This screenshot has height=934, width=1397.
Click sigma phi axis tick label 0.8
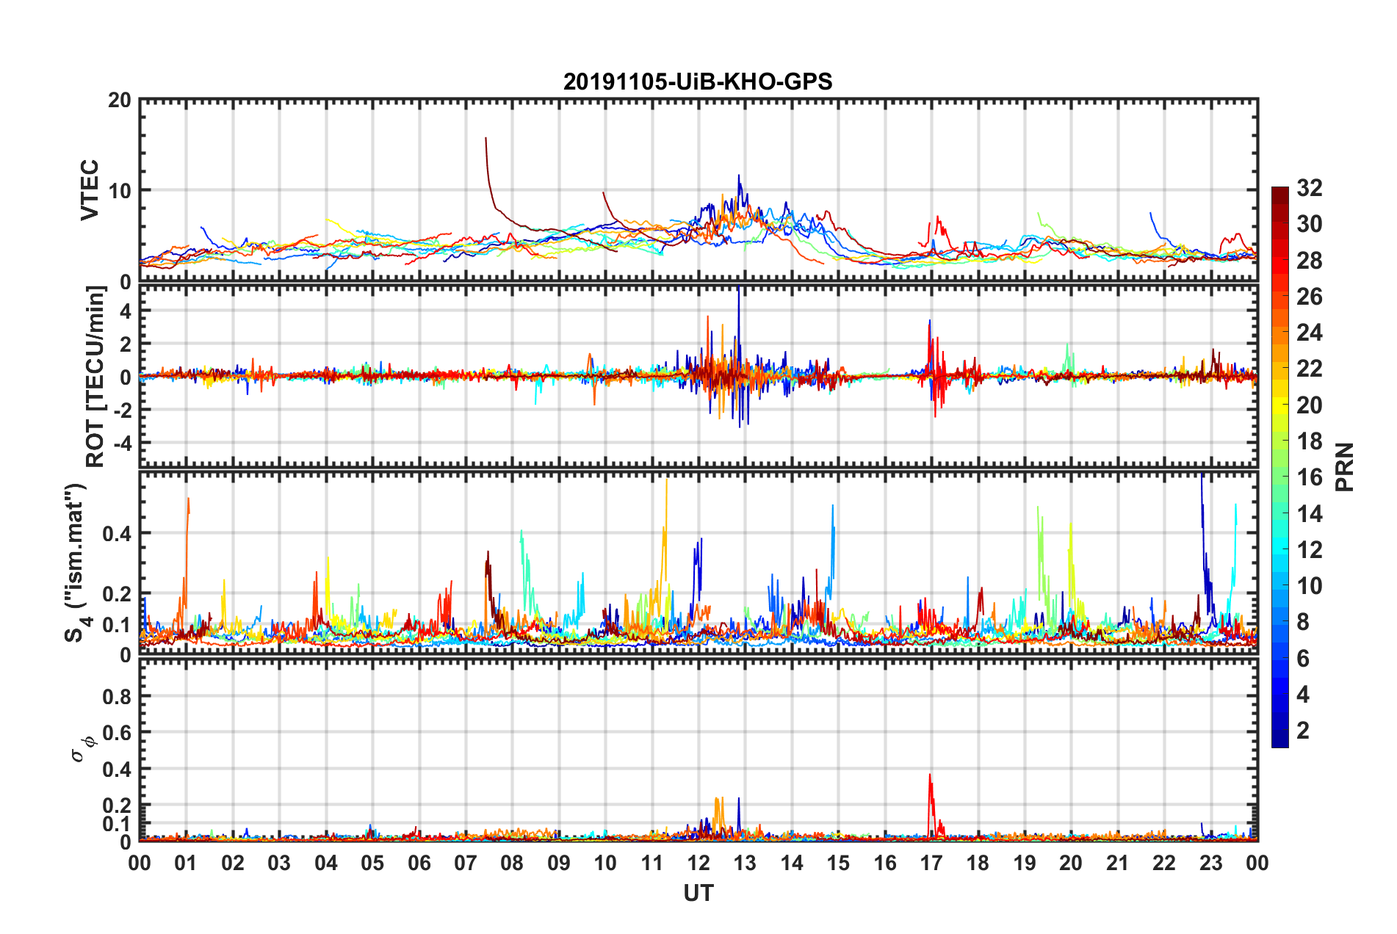coord(118,696)
